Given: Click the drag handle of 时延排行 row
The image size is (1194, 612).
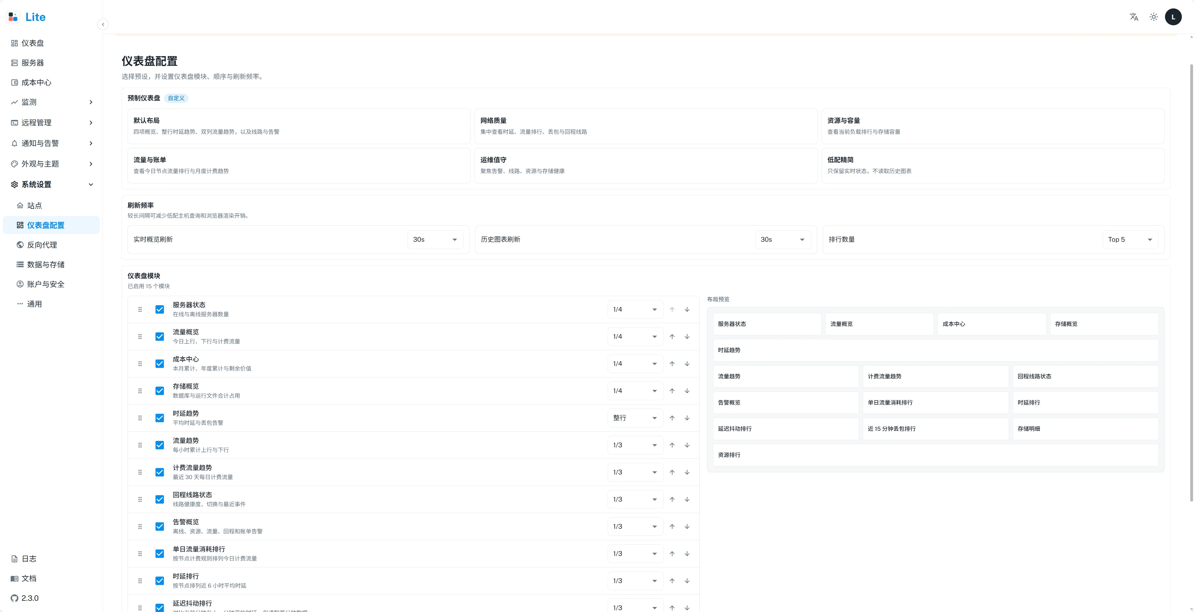Looking at the screenshot, I should 140,580.
